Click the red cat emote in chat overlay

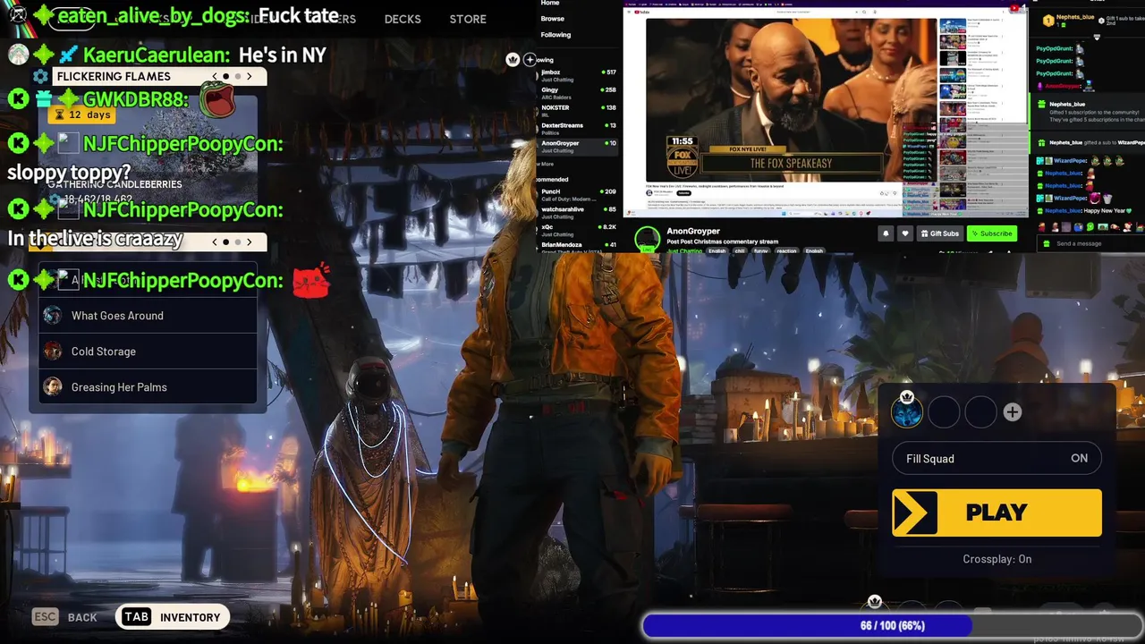pyautogui.click(x=311, y=280)
